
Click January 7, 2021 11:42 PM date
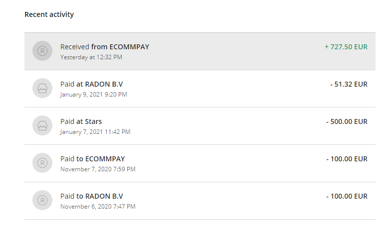(x=95, y=132)
